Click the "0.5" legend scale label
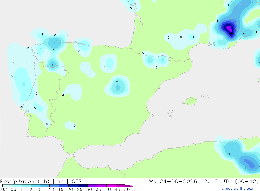 [14, 189]
